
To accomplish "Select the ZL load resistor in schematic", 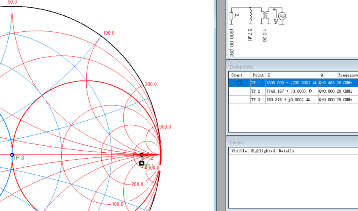I will (231, 16).
